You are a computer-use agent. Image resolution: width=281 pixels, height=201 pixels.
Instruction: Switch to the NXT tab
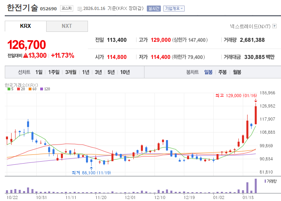67,26
